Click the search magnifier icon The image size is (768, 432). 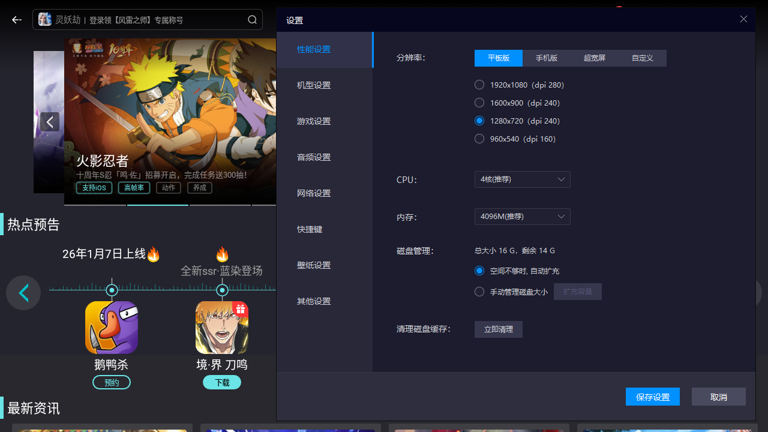pyautogui.click(x=253, y=20)
